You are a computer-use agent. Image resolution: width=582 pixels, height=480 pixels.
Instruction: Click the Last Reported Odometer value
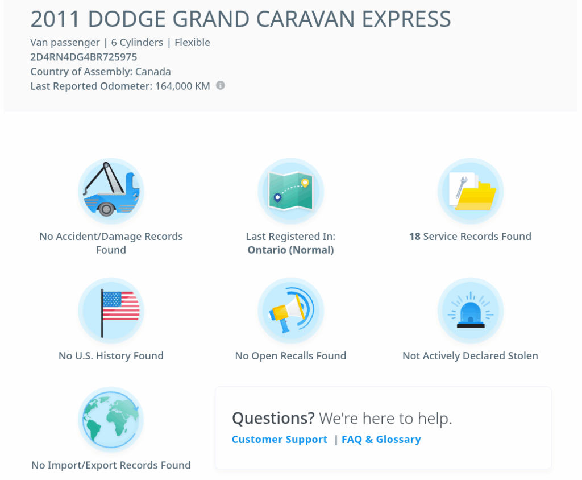point(182,86)
